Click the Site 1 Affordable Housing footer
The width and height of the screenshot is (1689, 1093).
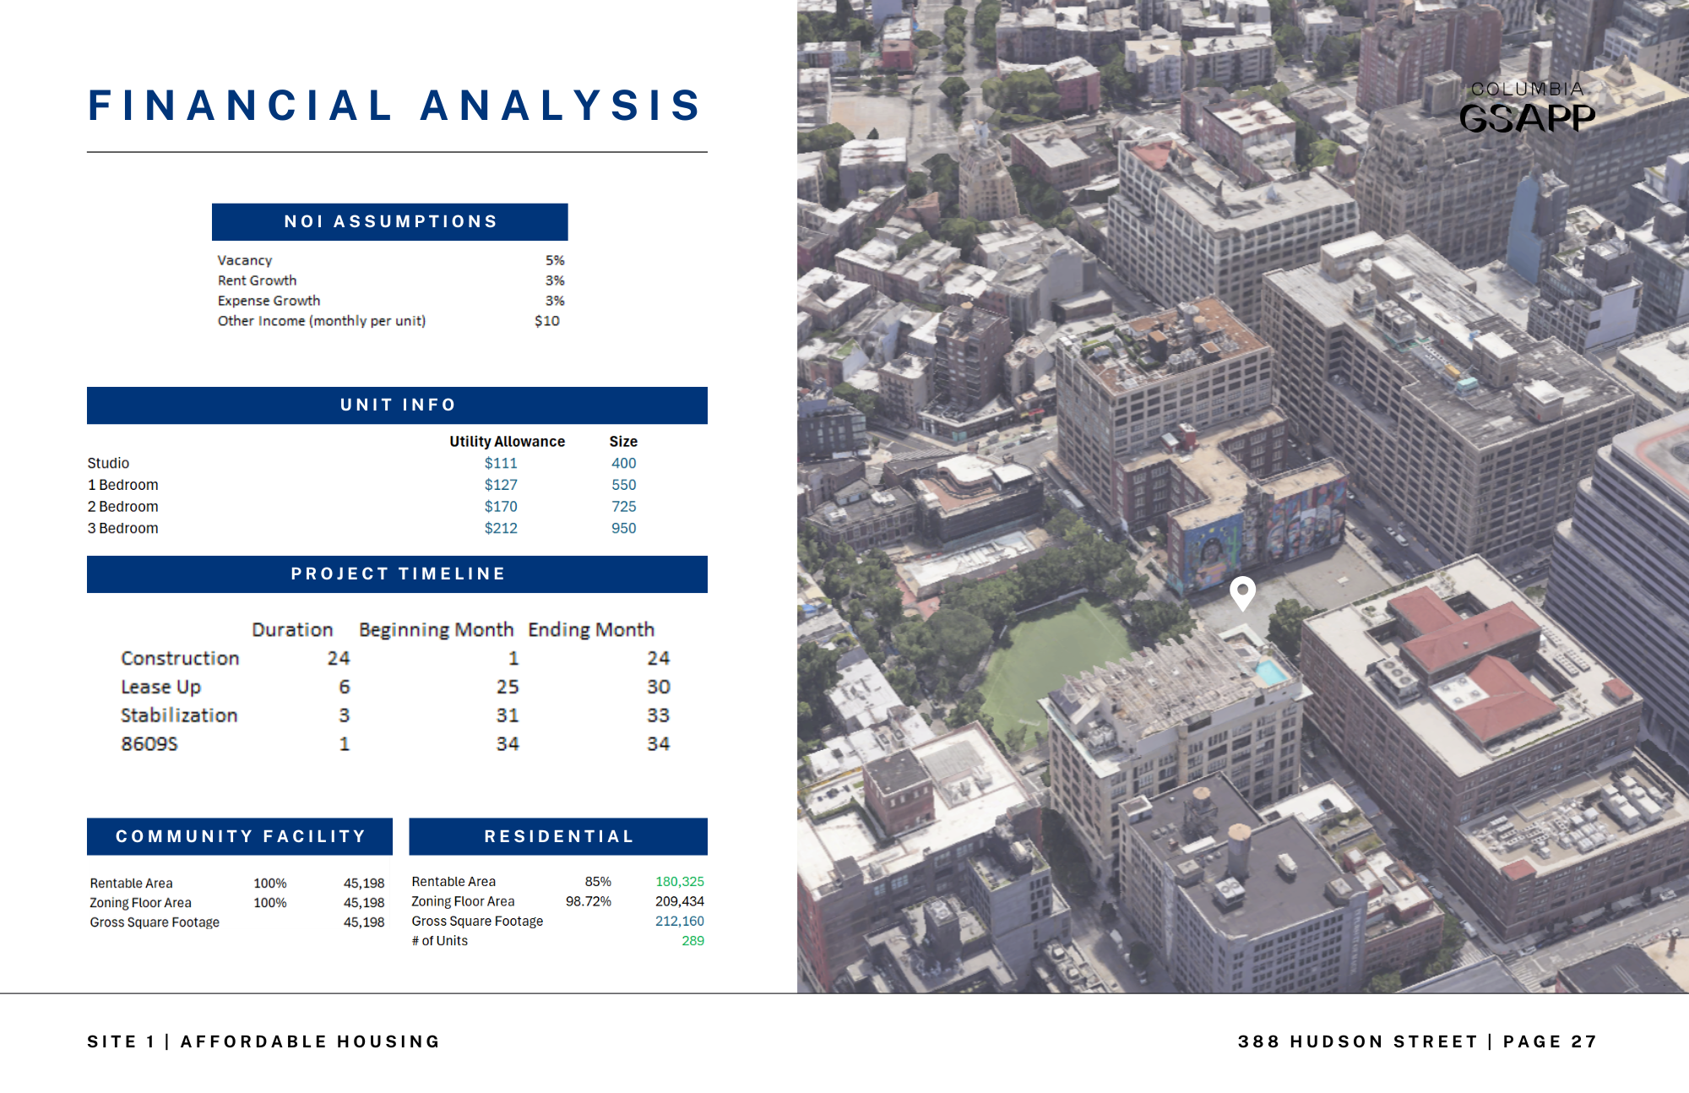(x=263, y=1041)
